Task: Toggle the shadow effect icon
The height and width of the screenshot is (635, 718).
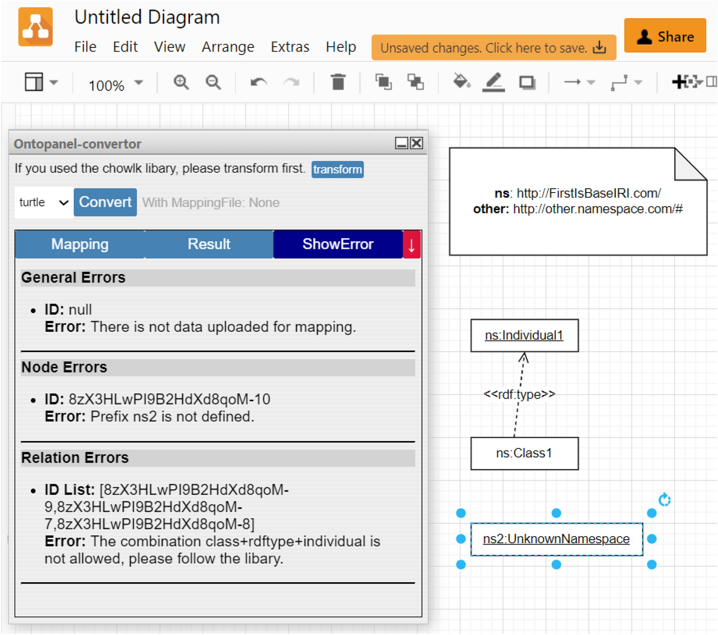Action: coord(527,83)
